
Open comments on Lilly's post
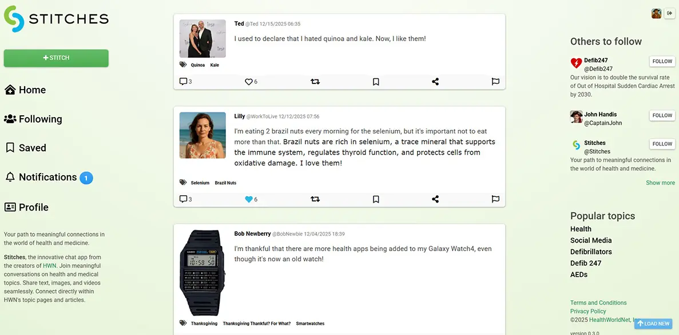[183, 199]
